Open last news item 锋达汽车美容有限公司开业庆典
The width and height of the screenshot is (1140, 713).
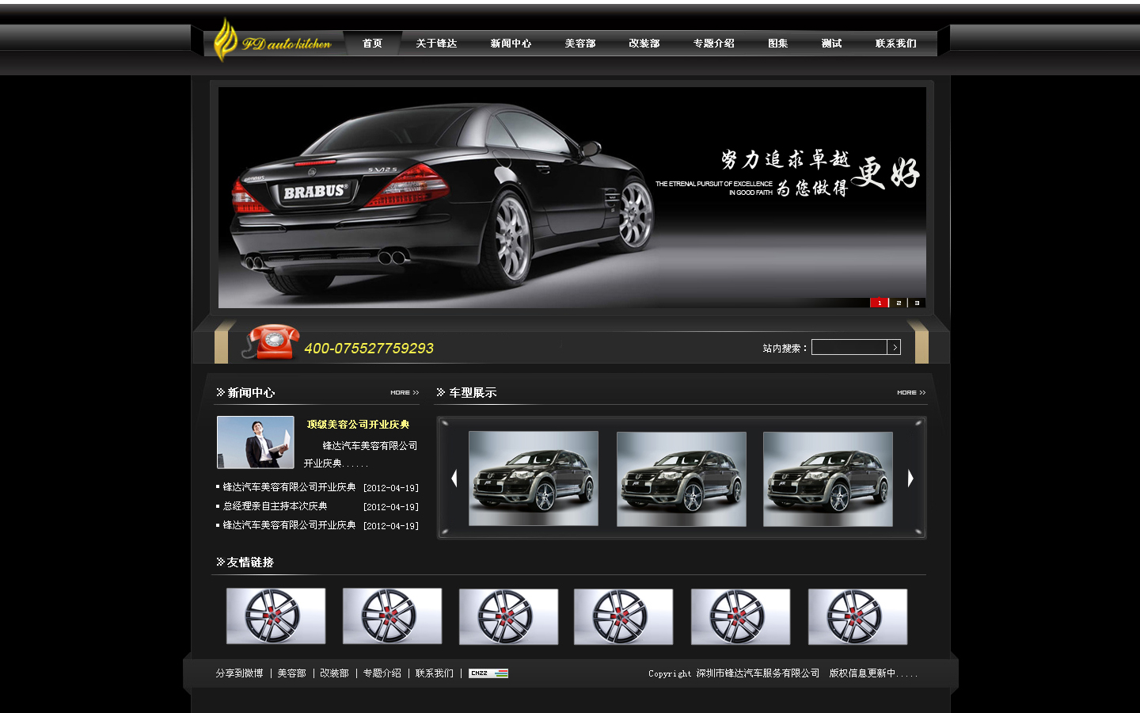tap(289, 525)
